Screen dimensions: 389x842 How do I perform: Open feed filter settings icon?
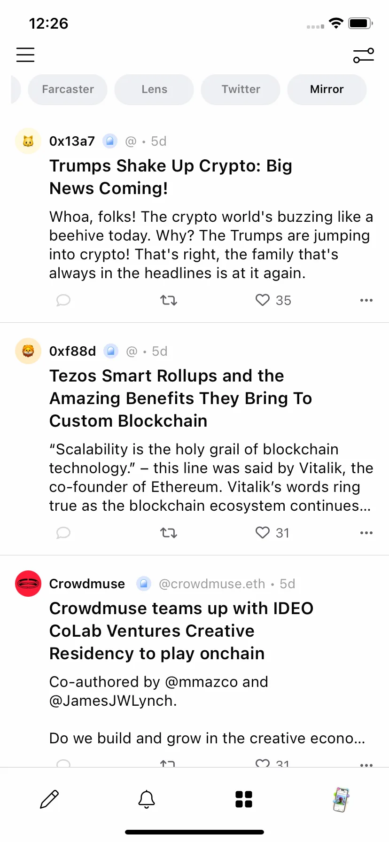pyautogui.click(x=364, y=55)
